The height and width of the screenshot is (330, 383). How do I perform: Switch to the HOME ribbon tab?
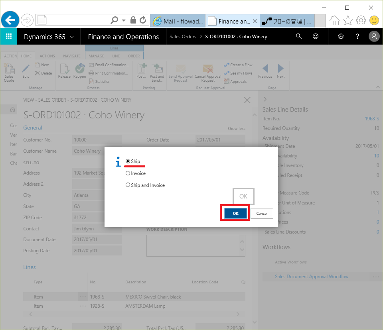click(26, 56)
